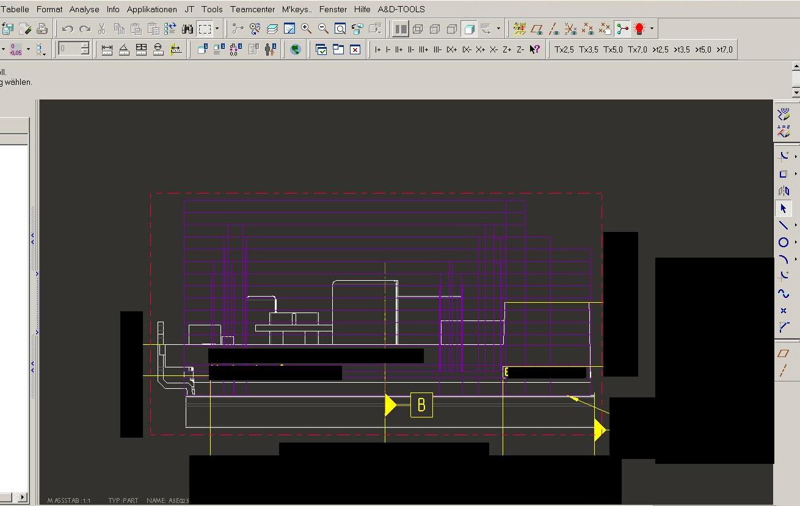The width and height of the screenshot is (800, 506).
Task: Click the plane parallelogram icon in right toolbar
Action: pos(783,353)
